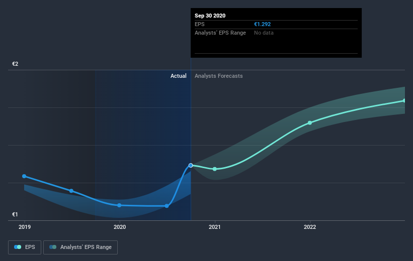The width and height of the screenshot is (413, 261).
Task: Click the EPS row label in tooltip
Action: [x=199, y=24]
